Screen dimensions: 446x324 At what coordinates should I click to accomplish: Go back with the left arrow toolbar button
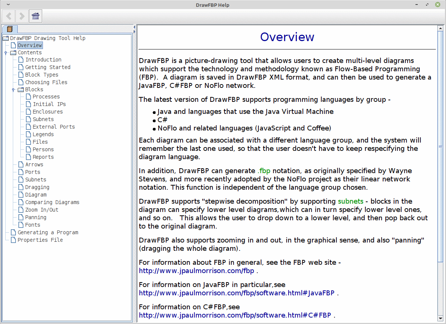9,16
